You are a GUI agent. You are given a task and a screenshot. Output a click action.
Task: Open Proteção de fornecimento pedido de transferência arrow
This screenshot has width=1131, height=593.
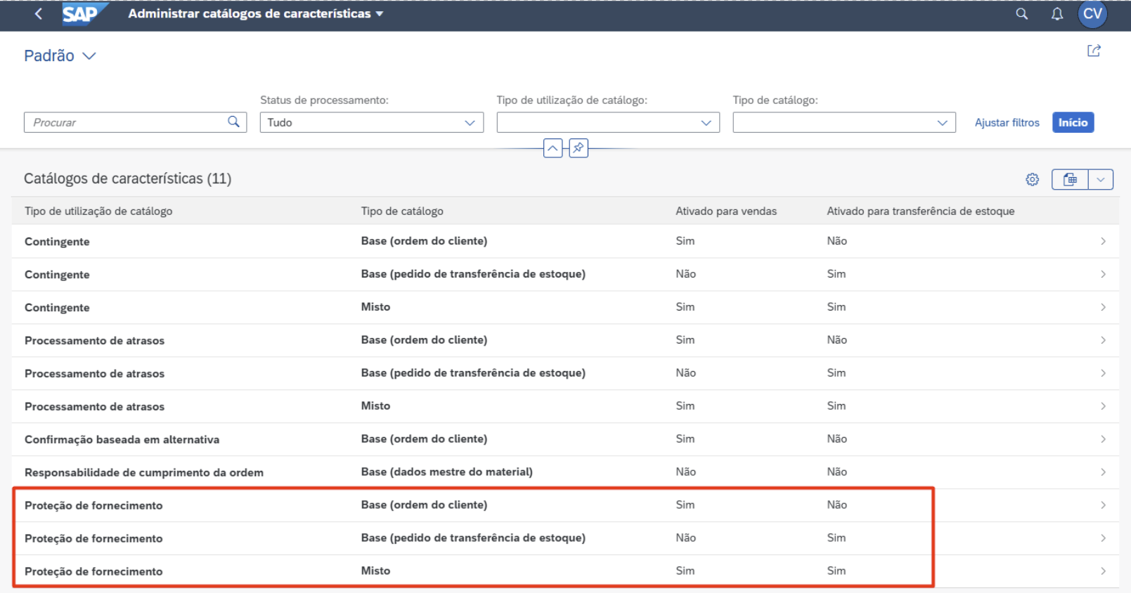(x=1103, y=538)
